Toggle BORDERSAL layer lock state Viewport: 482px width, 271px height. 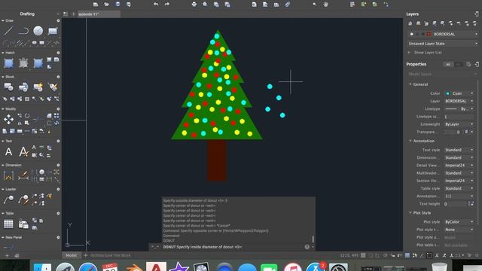point(423,34)
